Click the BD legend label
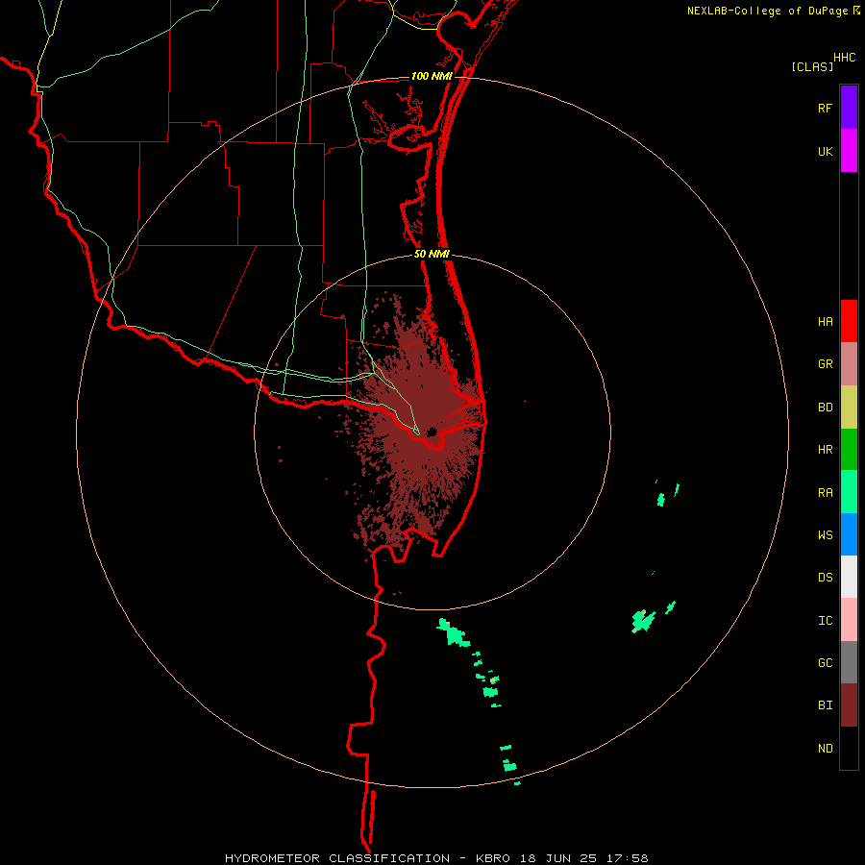Image resolution: width=865 pixels, height=865 pixels. click(x=825, y=408)
